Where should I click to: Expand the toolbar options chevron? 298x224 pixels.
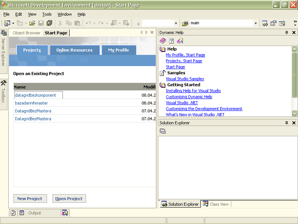295,23
